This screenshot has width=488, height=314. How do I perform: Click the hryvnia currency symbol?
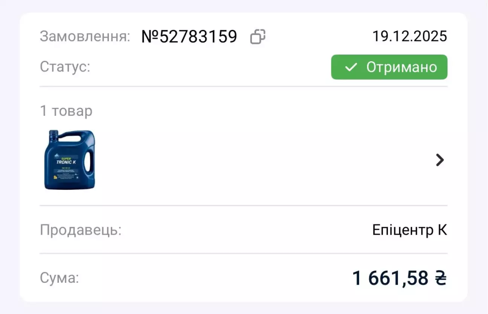pyautogui.click(x=441, y=279)
